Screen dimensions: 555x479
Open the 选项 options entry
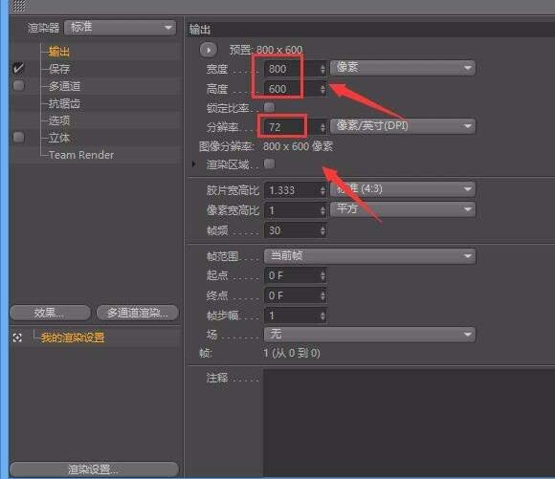point(59,120)
